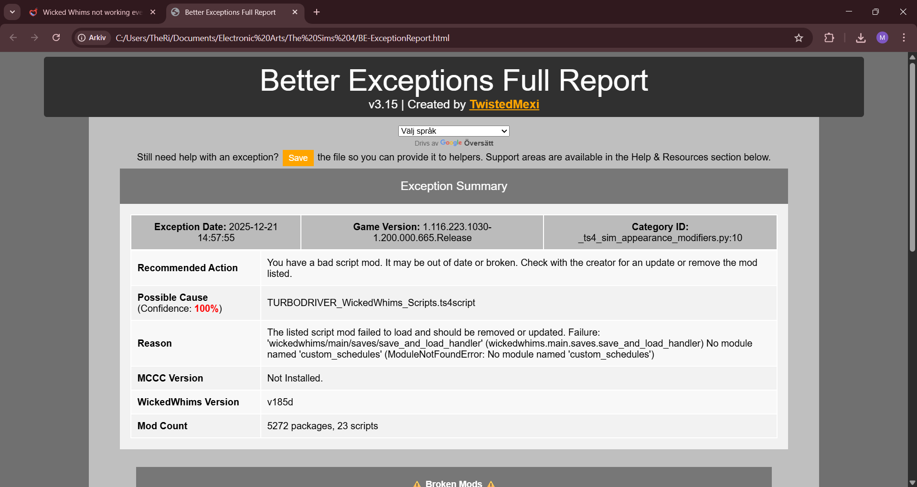Select the Better Exceptions Full Report tab
Screen dimensions: 917x487
(230, 12)
